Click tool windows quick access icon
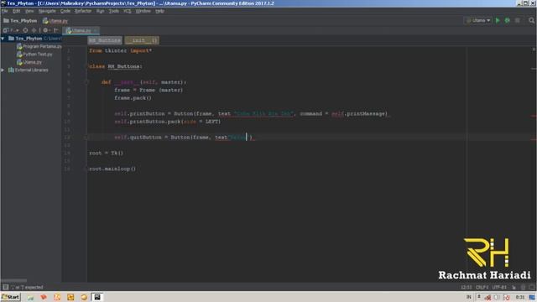This screenshot has width=537, height=302. point(6,287)
